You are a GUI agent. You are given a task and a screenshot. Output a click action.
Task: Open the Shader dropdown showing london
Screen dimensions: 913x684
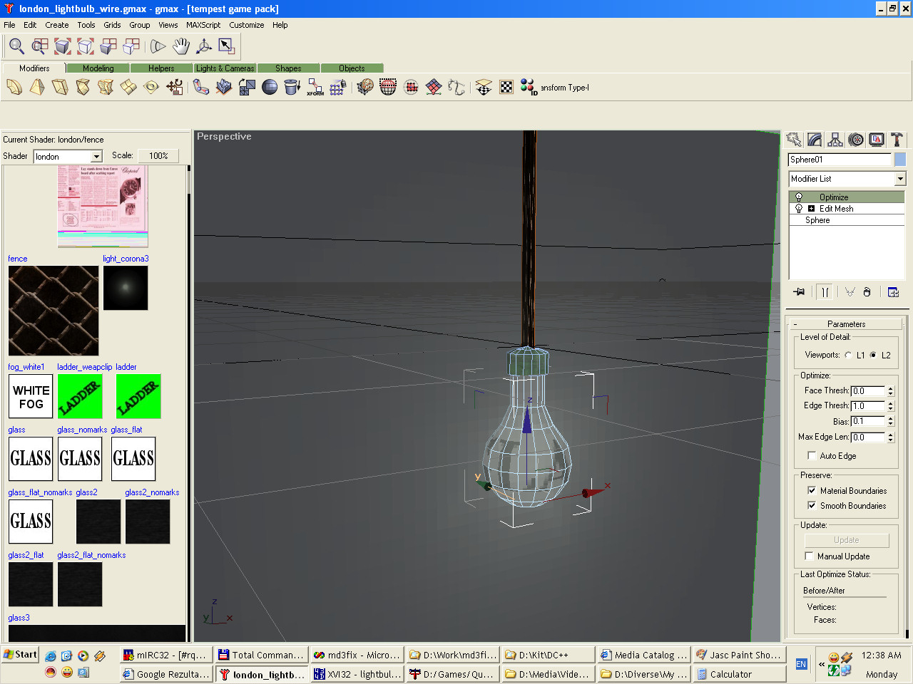(x=96, y=157)
